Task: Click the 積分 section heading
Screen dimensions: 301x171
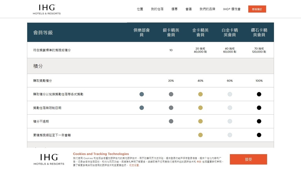Action: coord(38,66)
